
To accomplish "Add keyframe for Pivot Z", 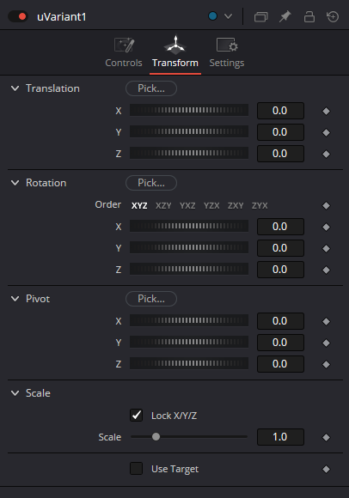I will (326, 364).
